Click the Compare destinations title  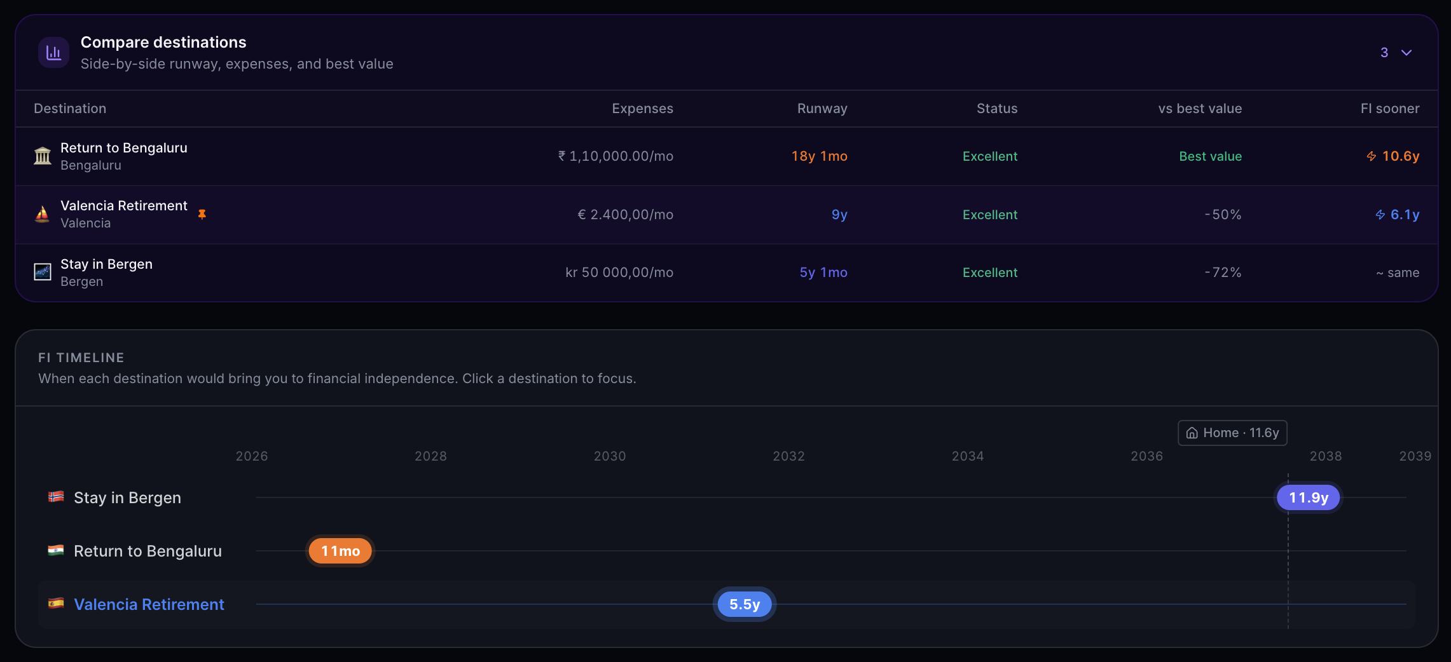coord(163,43)
